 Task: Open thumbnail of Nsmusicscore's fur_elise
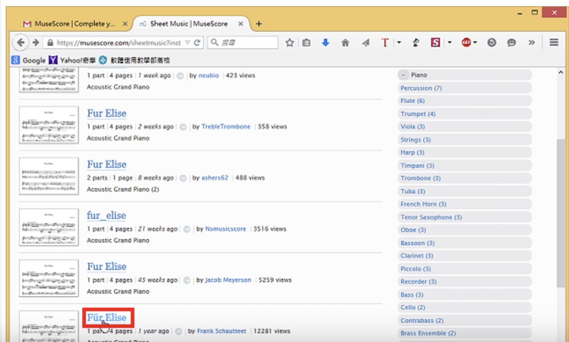point(49,227)
